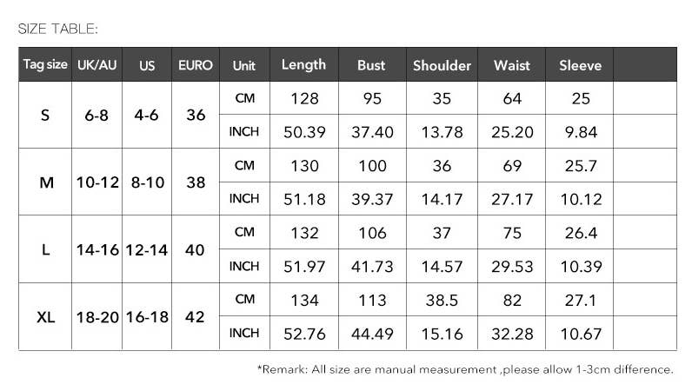This screenshot has width=692, height=391.
Task: Click length value 50.39 inch
Action: pos(304,132)
